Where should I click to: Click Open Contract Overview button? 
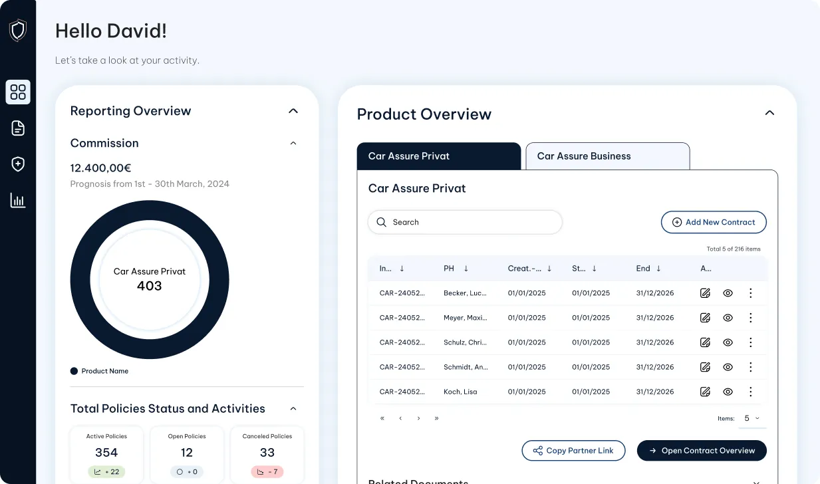pos(702,451)
